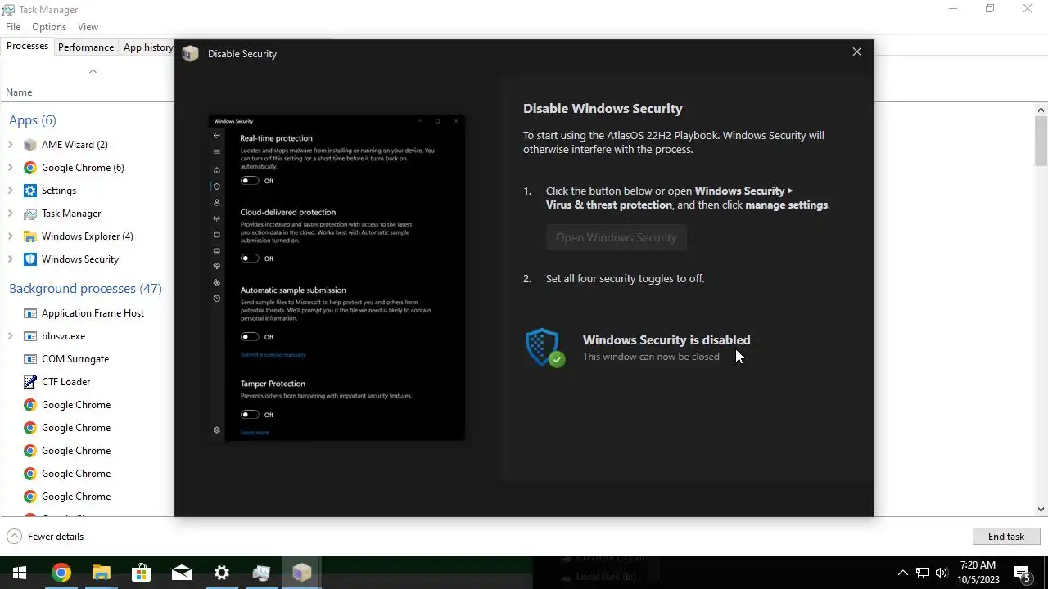Click the sort arrow above the Name column
The width and height of the screenshot is (1048, 589).
pos(93,71)
